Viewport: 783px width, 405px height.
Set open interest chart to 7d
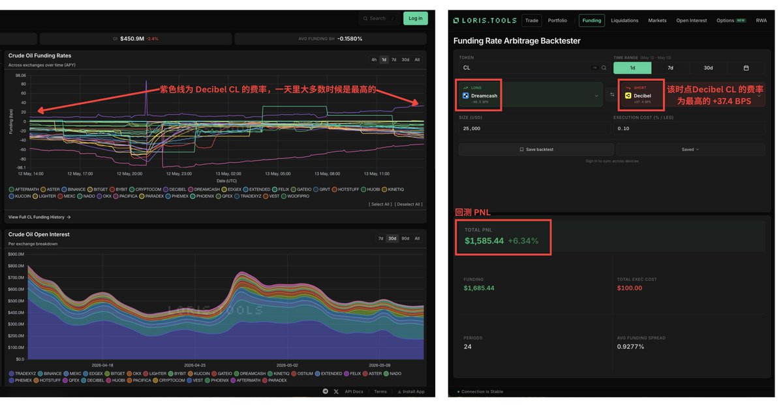(x=380, y=238)
